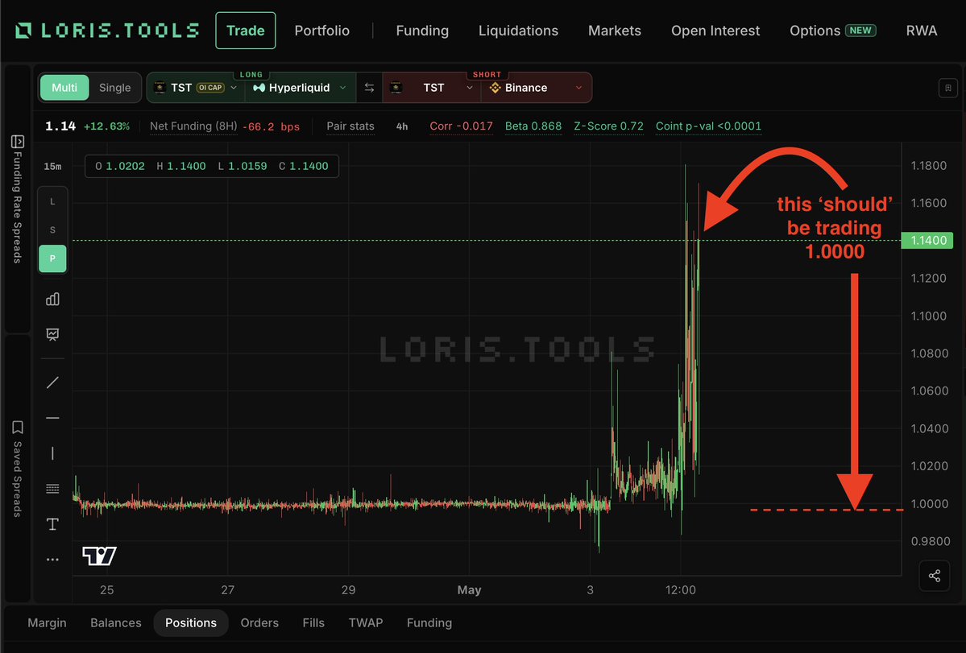Click the 12:00 time axis label

(680, 589)
